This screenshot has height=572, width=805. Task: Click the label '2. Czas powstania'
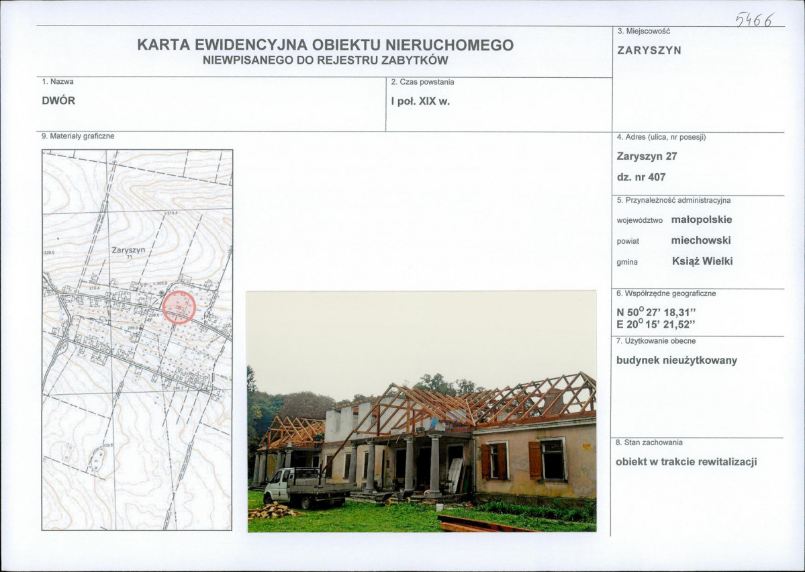pos(422,82)
